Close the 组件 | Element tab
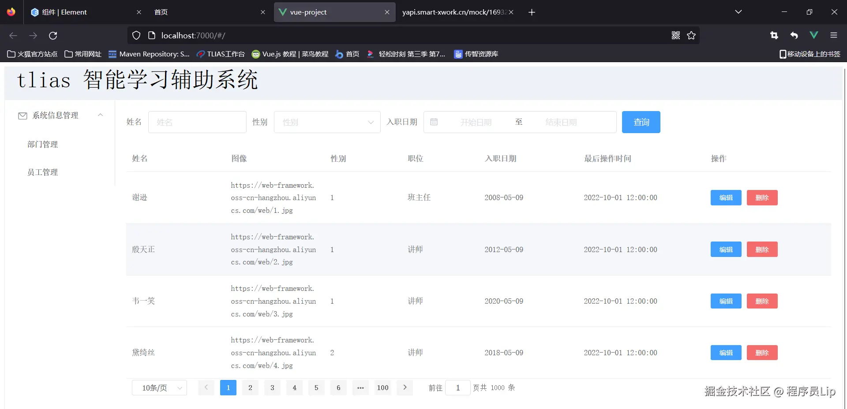The image size is (847, 409). [139, 12]
